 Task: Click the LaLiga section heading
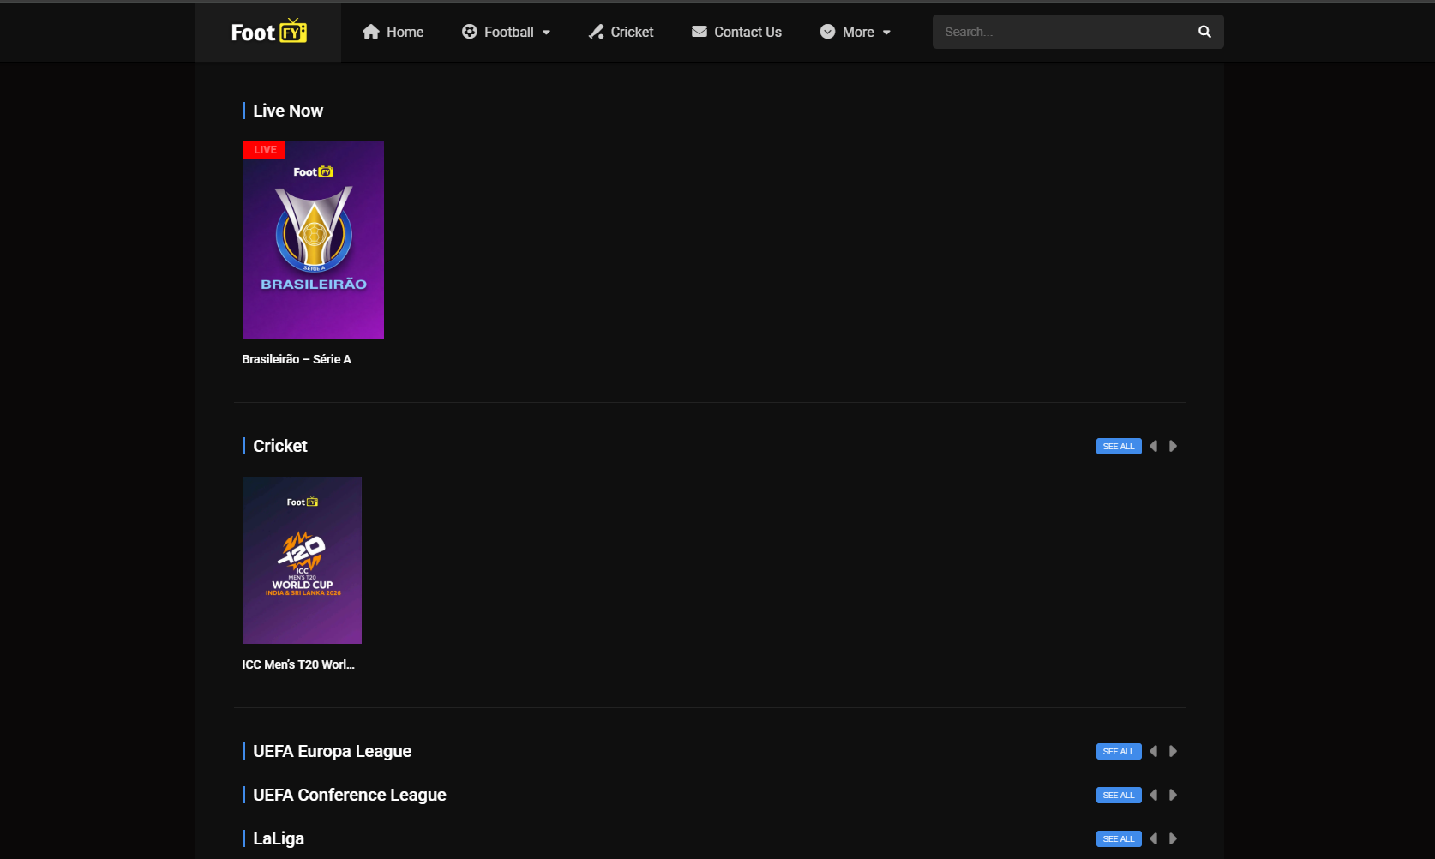pos(279,838)
